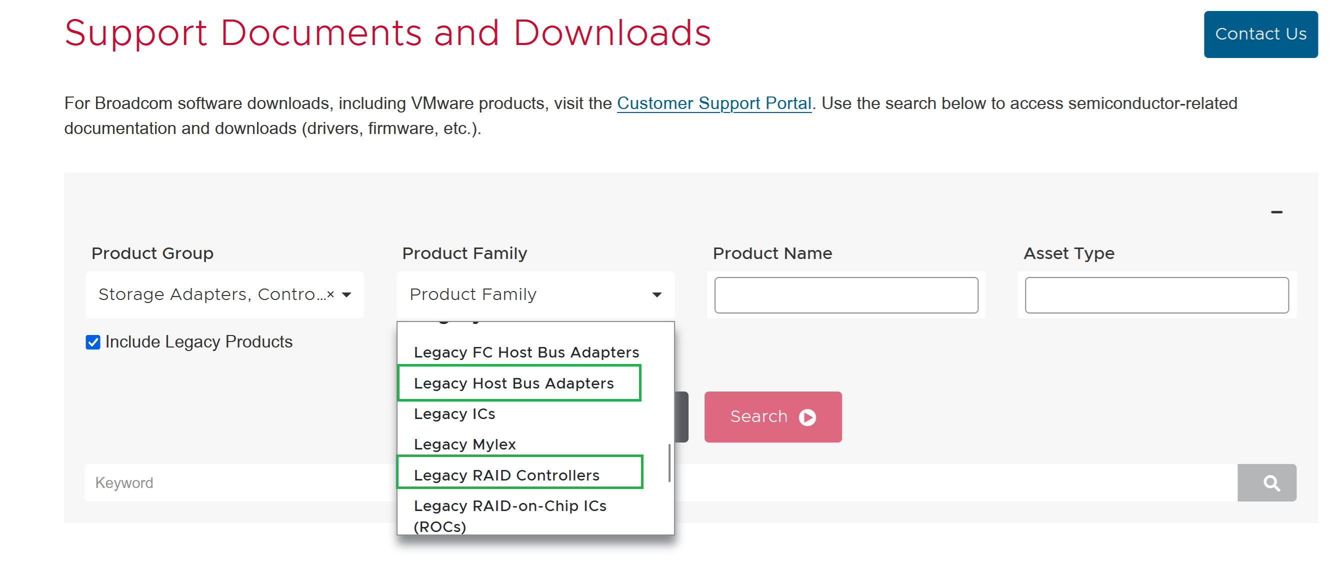Select Legacy FC Host Bus Adapters option

pos(526,352)
